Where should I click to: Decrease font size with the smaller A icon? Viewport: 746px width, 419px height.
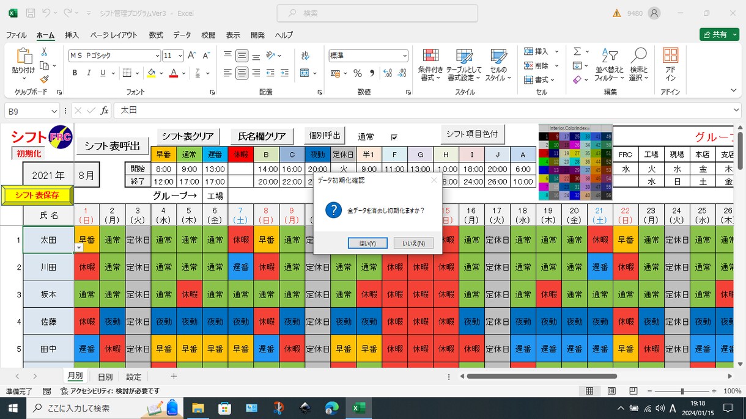pyautogui.click(x=207, y=56)
